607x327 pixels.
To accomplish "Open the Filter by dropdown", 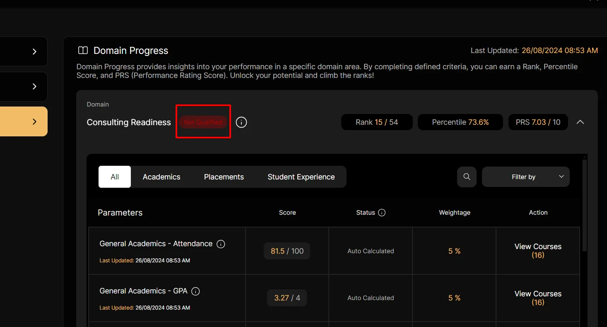I will [x=525, y=177].
